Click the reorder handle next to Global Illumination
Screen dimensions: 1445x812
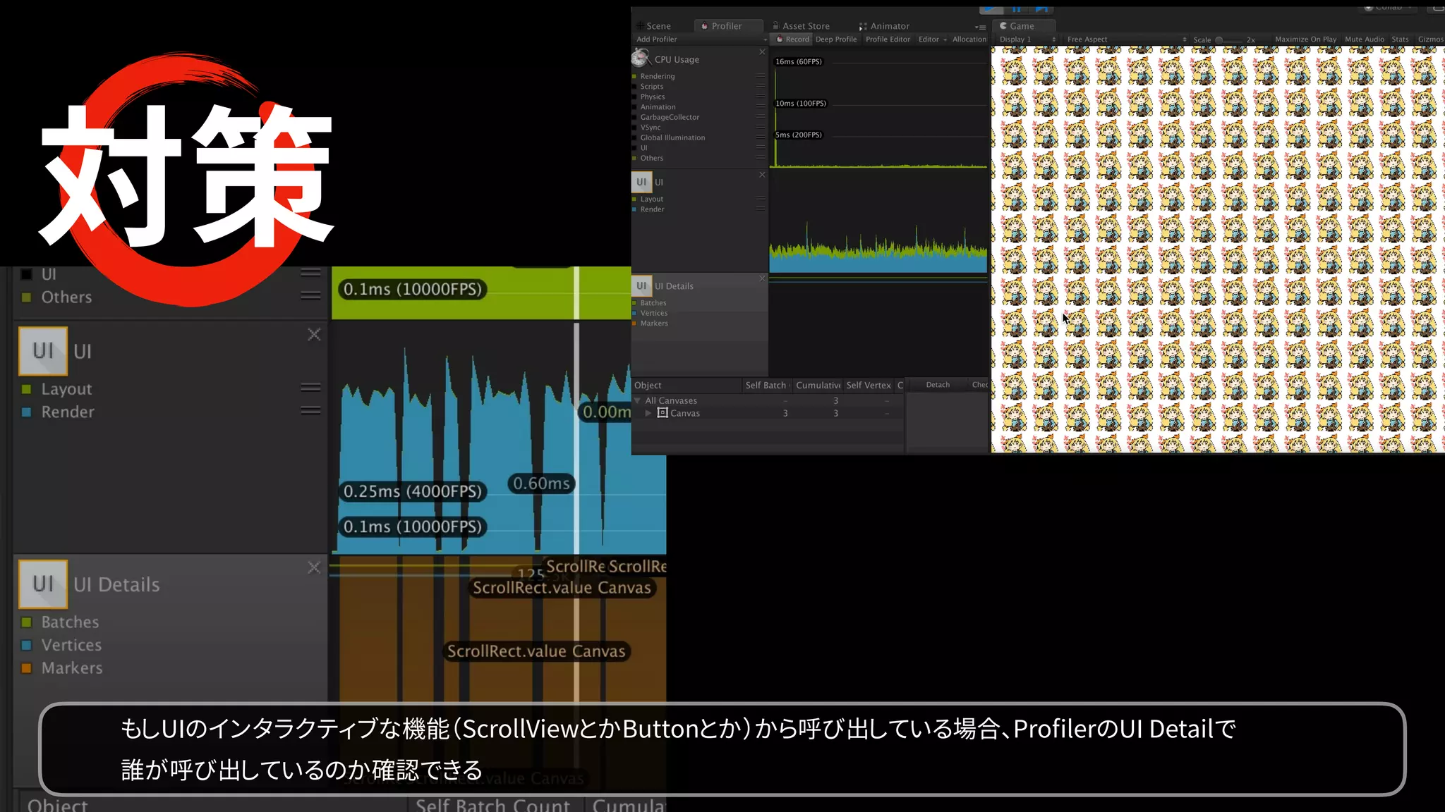[x=761, y=137]
